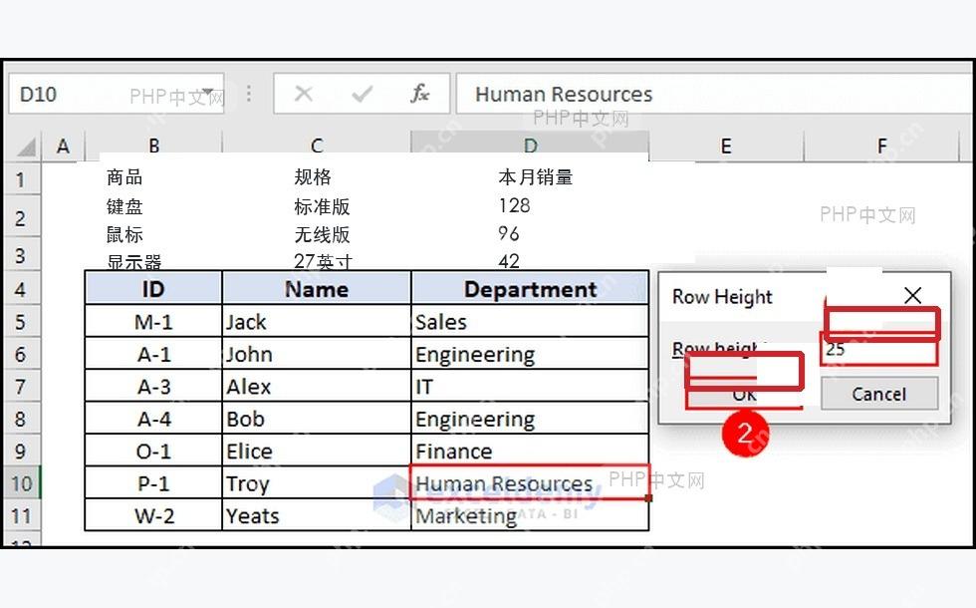The height and width of the screenshot is (608, 976).
Task: Select column D header
Action: click(530, 147)
